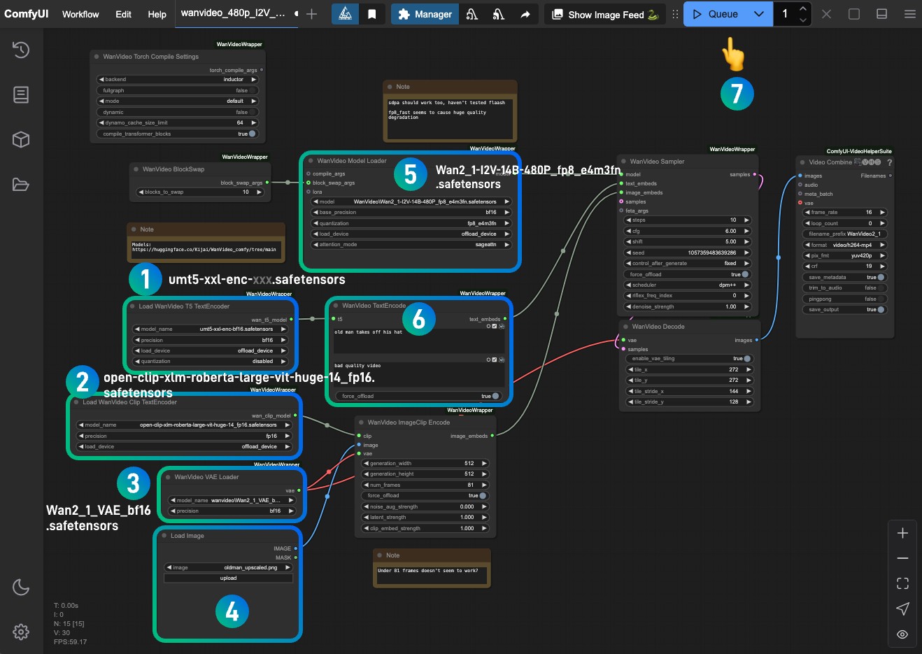
Task: Zoom in the canvas with plus button
Action: (x=902, y=533)
